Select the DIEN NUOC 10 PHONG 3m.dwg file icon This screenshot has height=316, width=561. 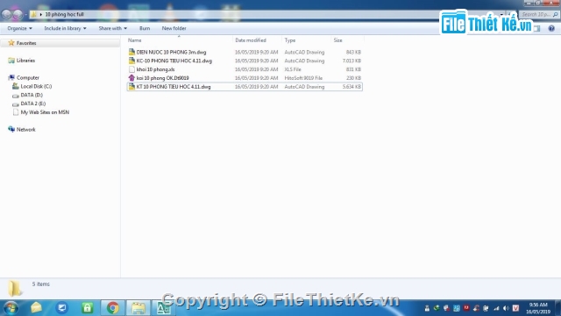pos(131,52)
